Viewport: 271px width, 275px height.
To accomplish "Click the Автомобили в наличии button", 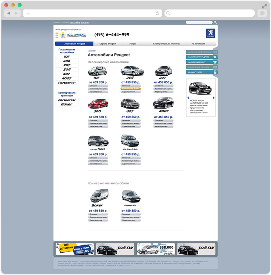I will (x=202, y=52).
